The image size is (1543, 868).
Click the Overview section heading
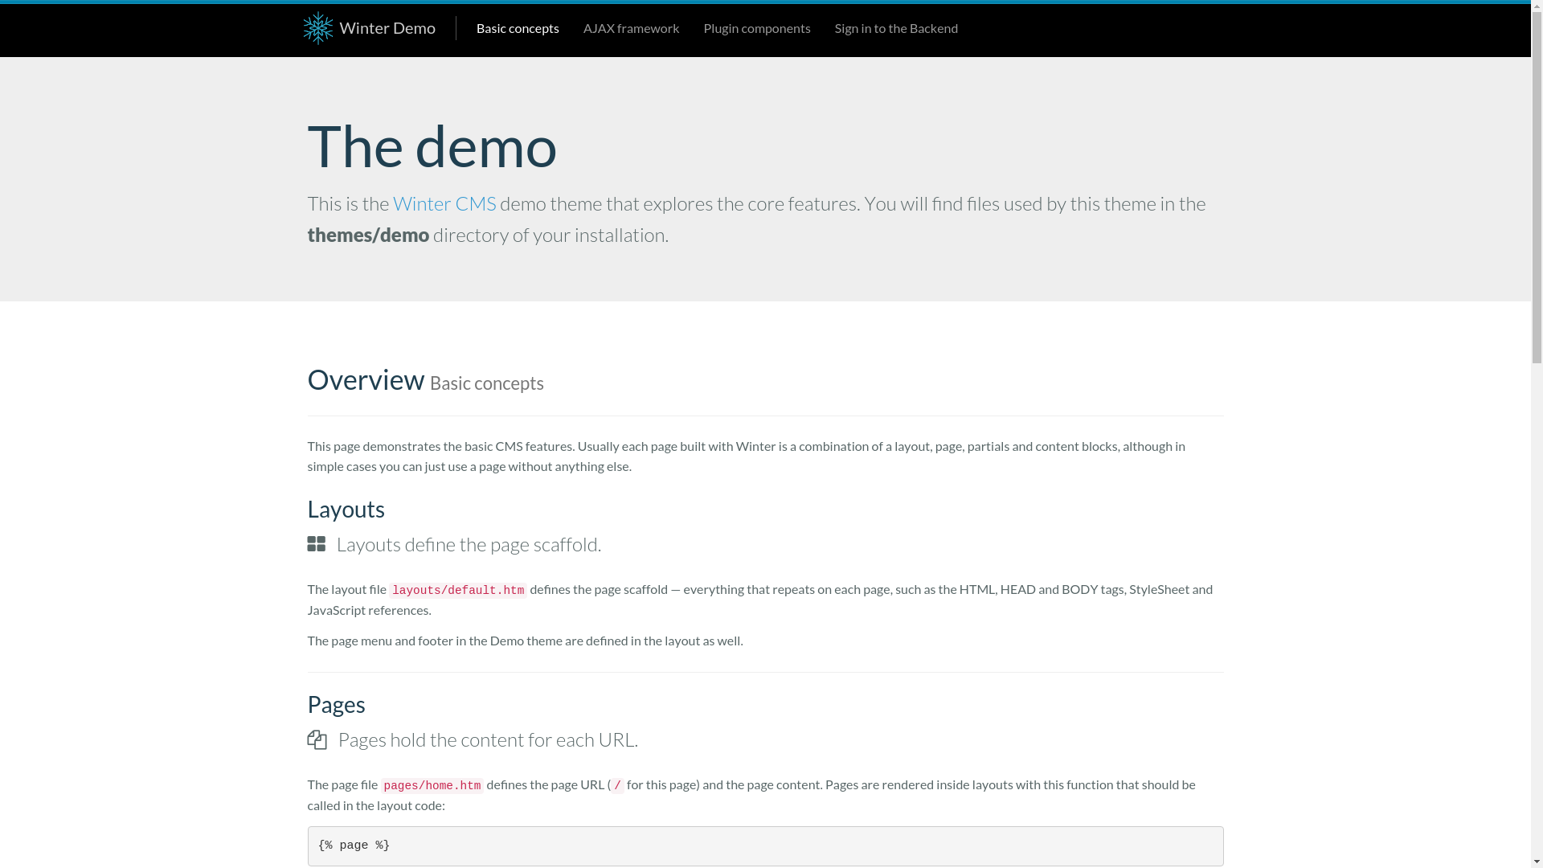(366, 379)
